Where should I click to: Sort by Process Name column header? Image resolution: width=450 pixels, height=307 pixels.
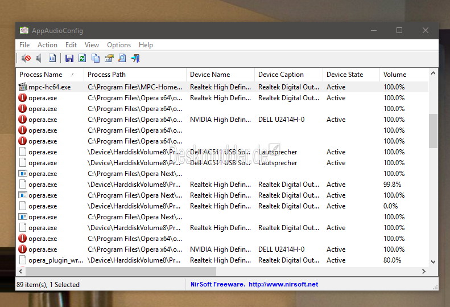[41, 75]
